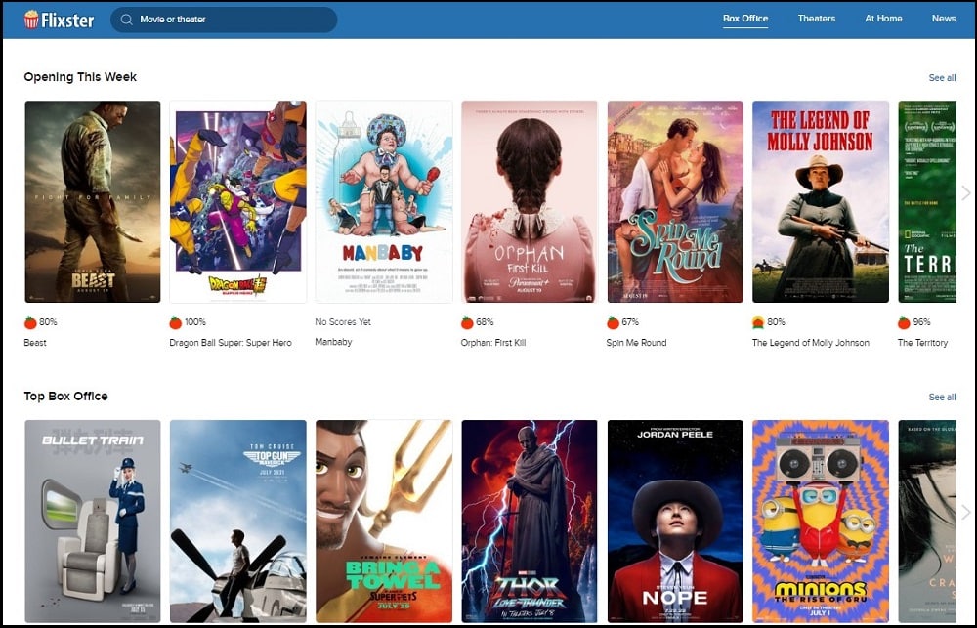Open the Manbaby poster
The height and width of the screenshot is (628, 977).
tap(384, 202)
